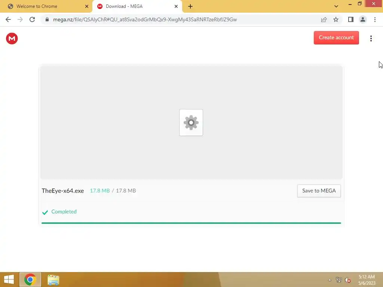Go back using the browser back arrow

click(8, 19)
